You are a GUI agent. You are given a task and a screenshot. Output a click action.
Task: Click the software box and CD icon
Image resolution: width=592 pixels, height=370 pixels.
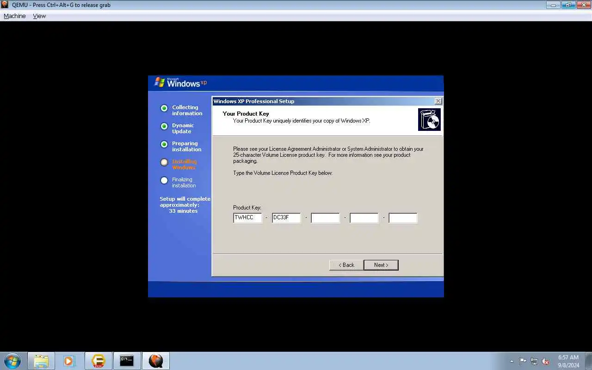point(429,120)
